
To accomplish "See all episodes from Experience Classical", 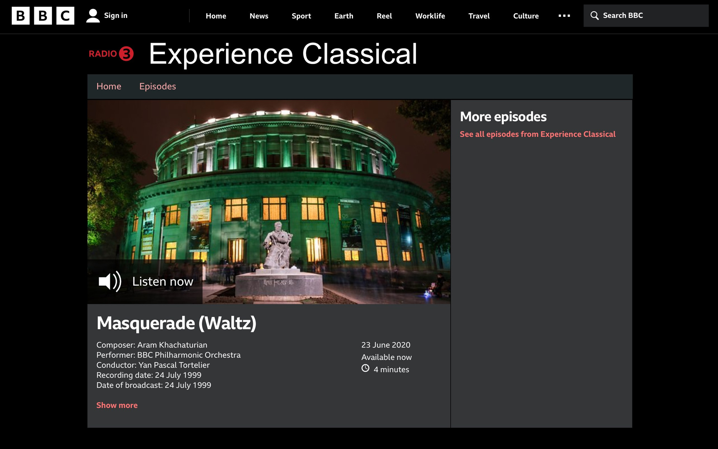I will coord(537,134).
